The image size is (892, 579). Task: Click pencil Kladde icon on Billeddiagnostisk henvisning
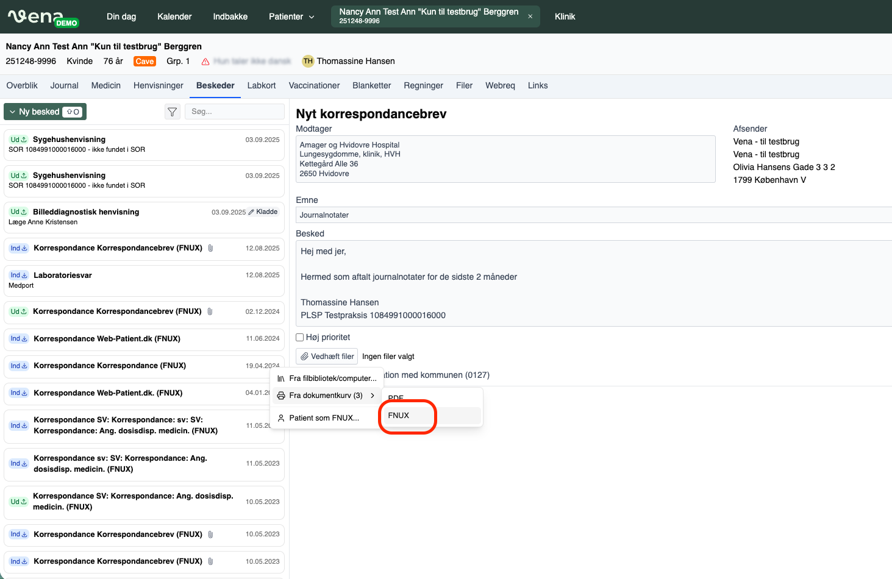tap(251, 212)
